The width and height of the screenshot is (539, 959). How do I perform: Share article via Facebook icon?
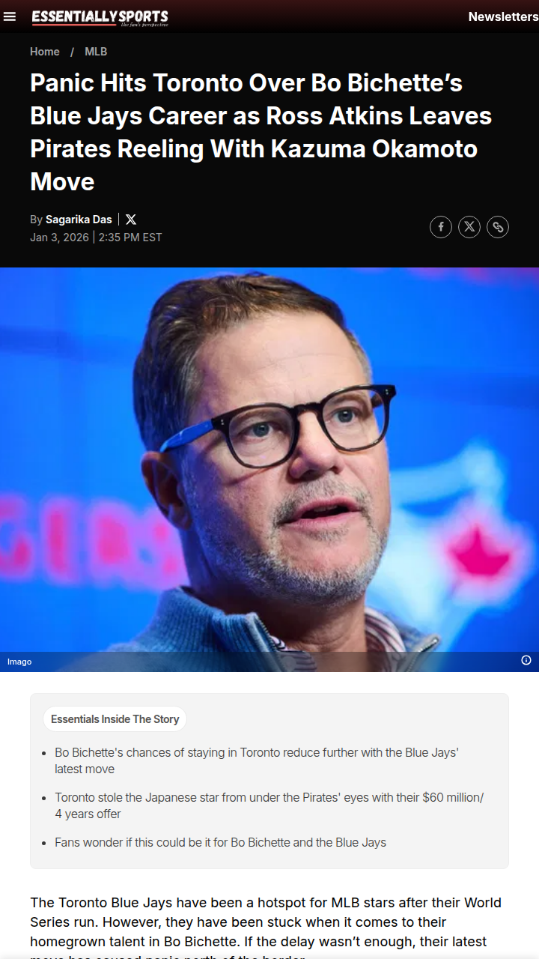pos(441,227)
